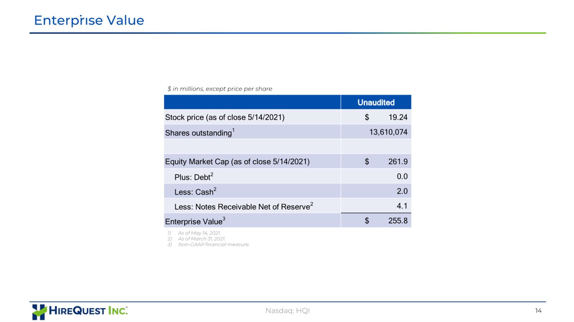This screenshot has height=322, width=574.
Task: Click the '$ in millions' table caption
Action: tap(220, 89)
